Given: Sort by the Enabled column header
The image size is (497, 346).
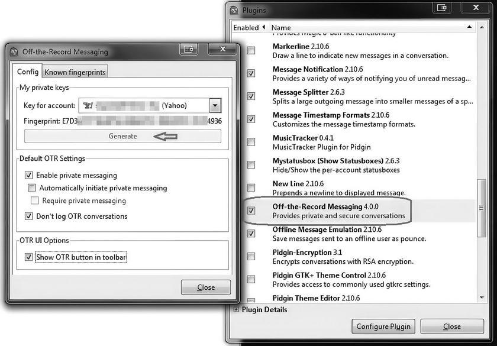Looking at the screenshot, I should (x=250, y=28).
